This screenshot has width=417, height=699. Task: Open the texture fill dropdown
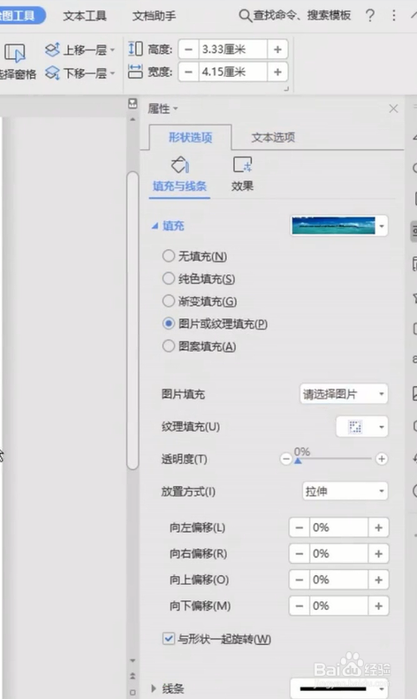pyautogui.click(x=361, y=427)
